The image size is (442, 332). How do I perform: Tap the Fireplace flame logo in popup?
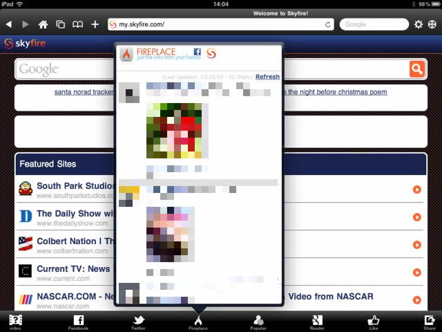click(x=126, y=54)
